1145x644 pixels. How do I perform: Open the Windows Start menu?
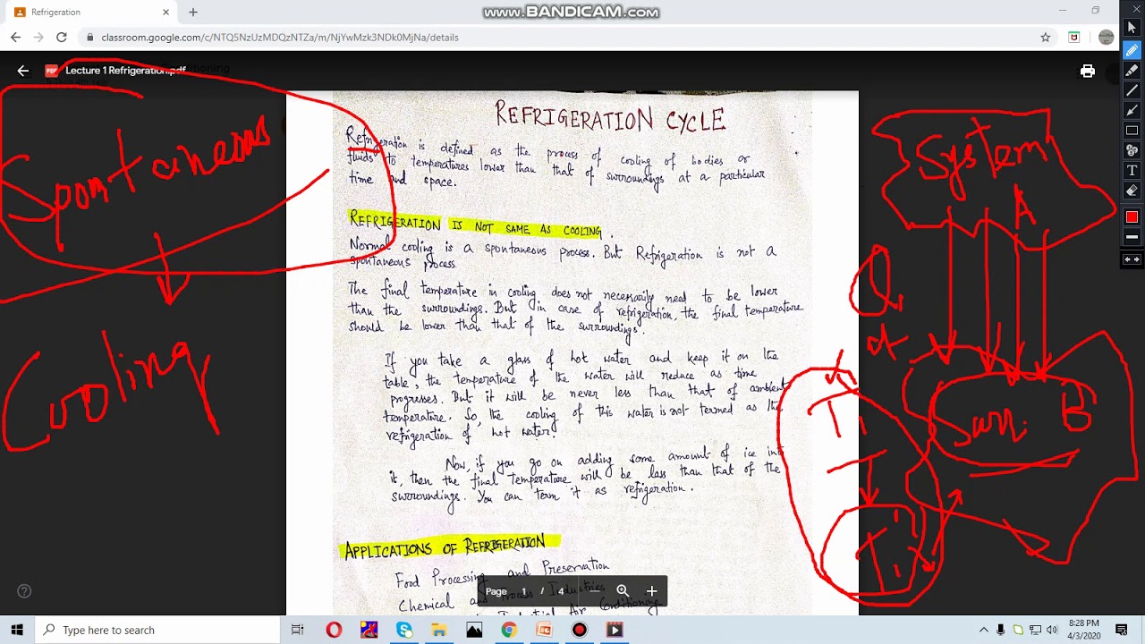[17, 630]
